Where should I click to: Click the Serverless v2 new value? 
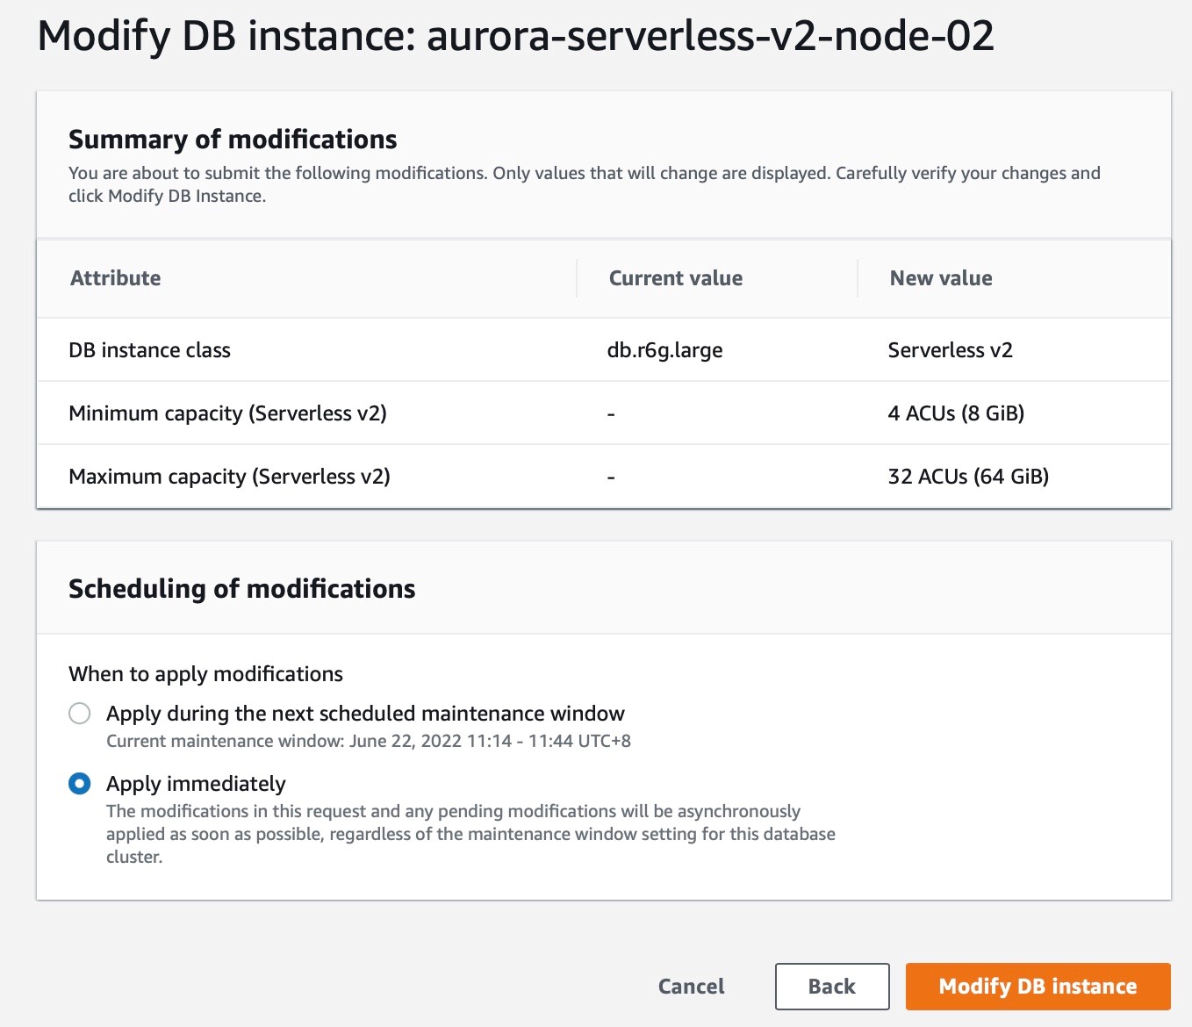[x=950, y=349]
